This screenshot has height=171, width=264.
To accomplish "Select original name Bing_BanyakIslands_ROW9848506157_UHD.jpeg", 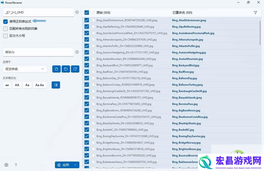I will 125,97.
